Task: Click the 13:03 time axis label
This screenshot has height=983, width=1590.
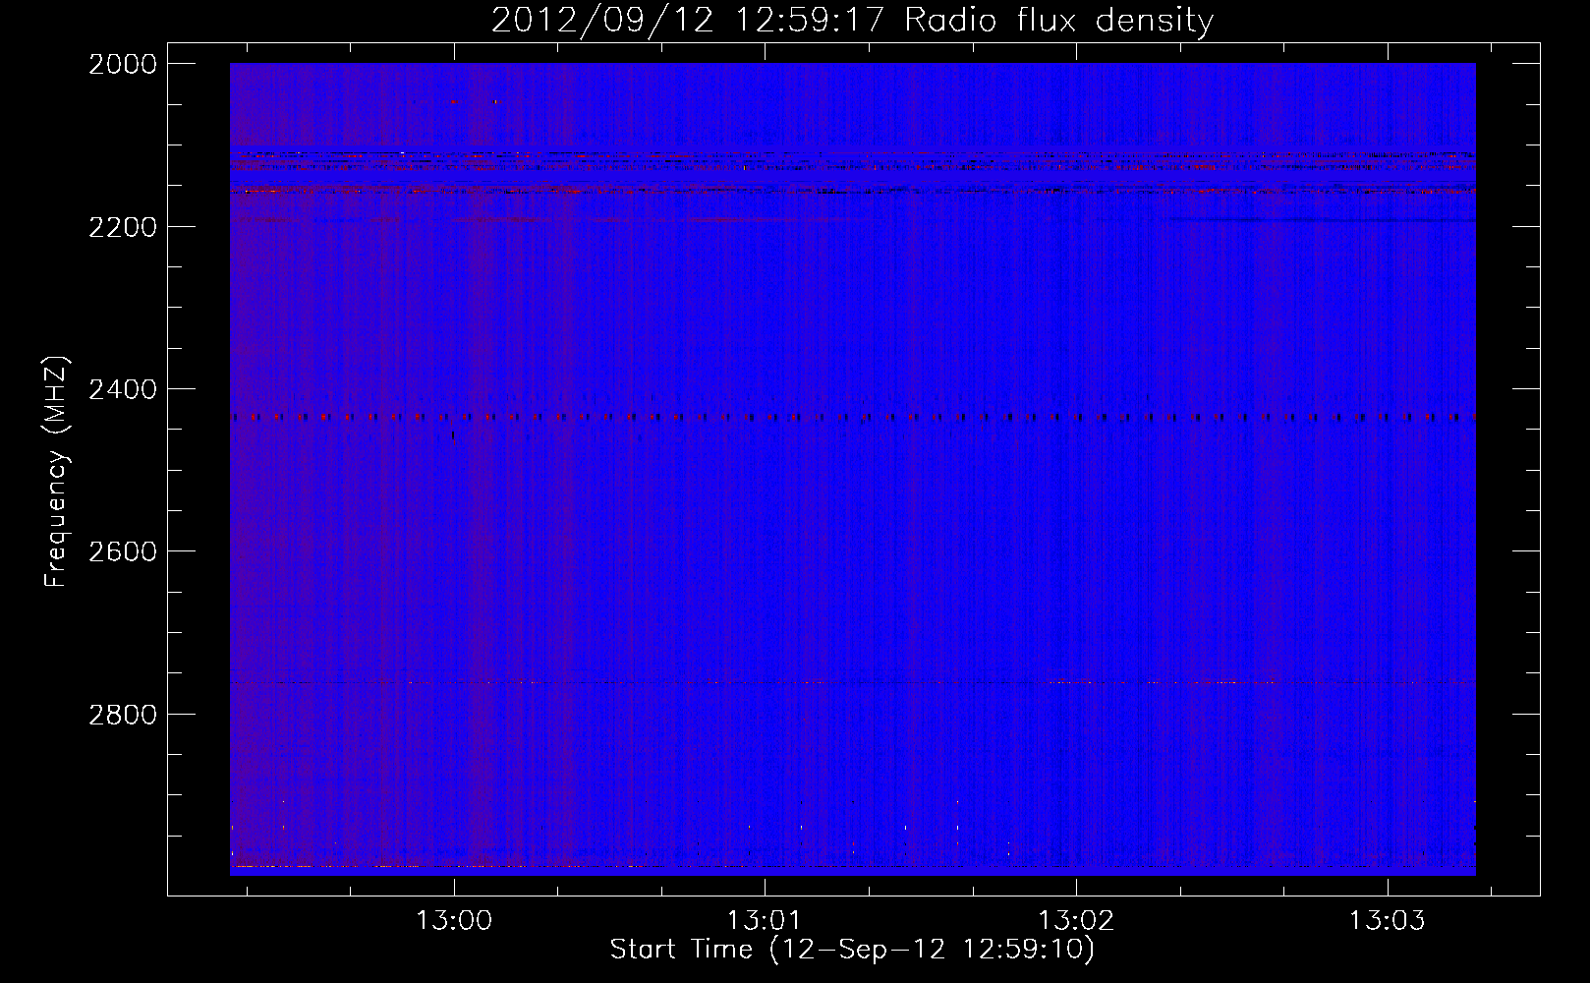Action: (1387, 921)
